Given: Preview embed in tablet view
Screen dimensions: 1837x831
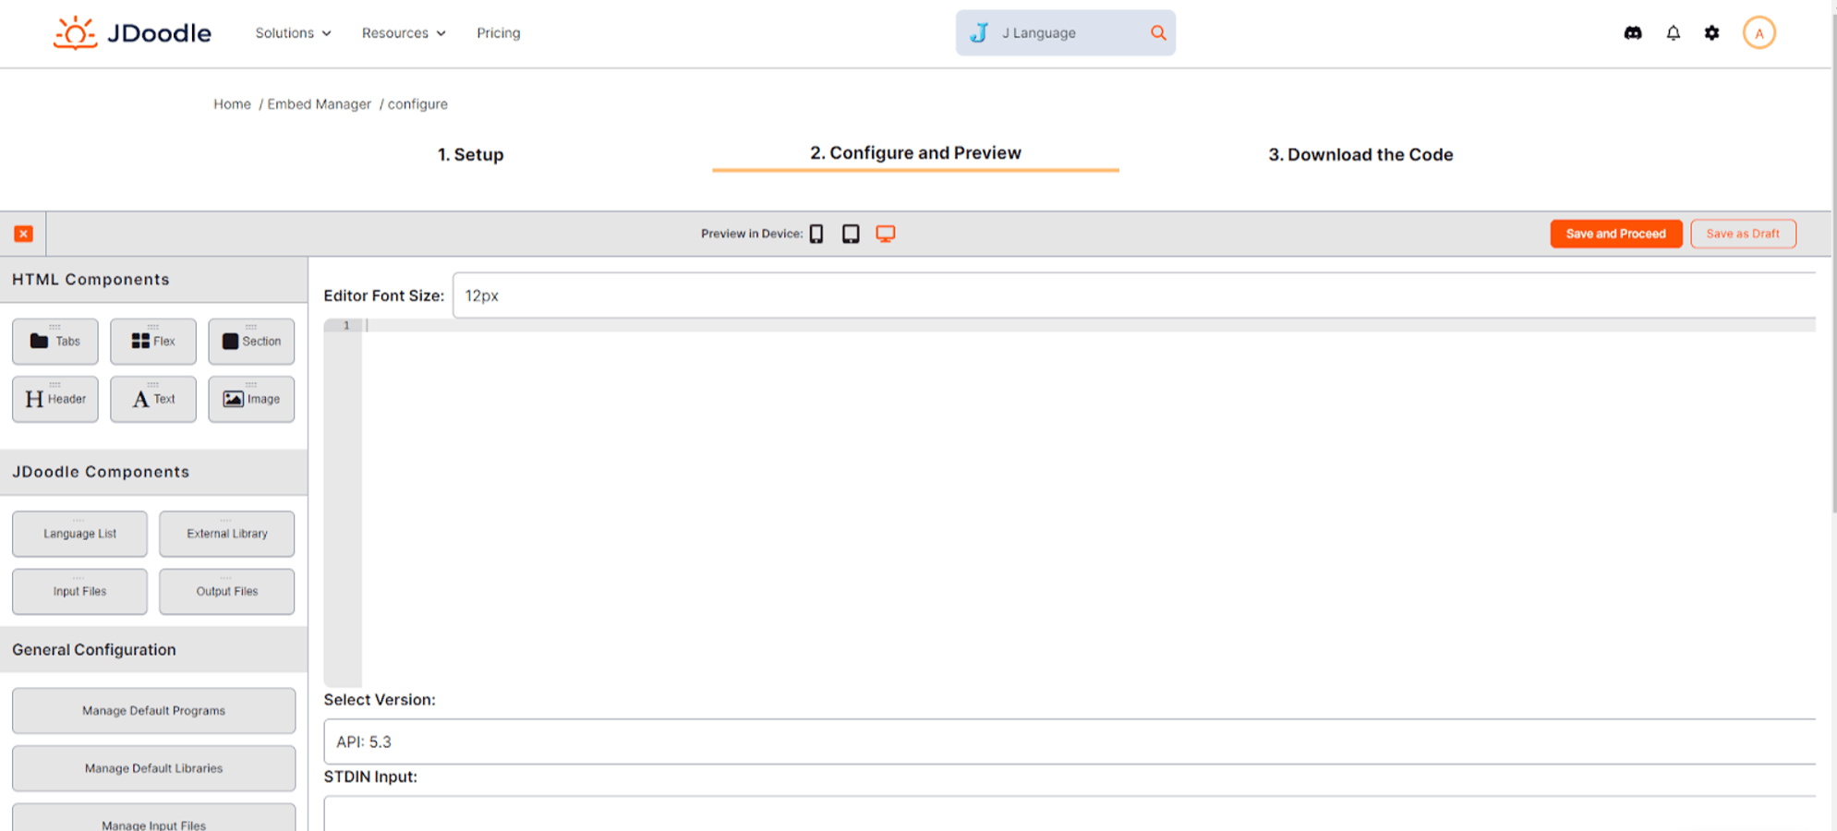Looking at the screenshot, I should pyautogui.click(x=851, y=234).
